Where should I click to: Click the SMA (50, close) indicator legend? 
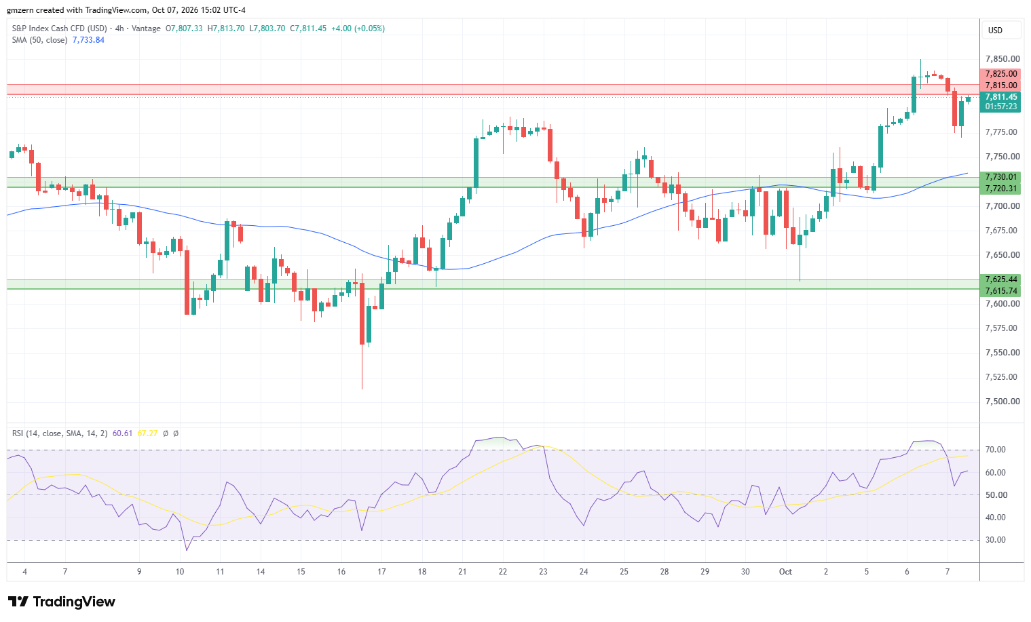[39, 40]
